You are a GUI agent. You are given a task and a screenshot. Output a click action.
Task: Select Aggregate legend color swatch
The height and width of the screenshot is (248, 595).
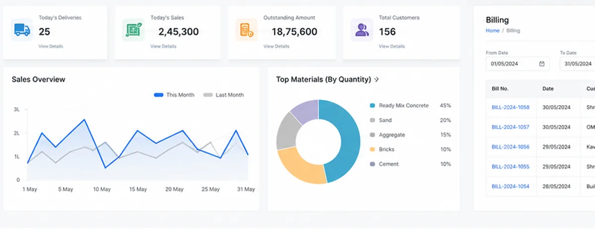point(372,135)
